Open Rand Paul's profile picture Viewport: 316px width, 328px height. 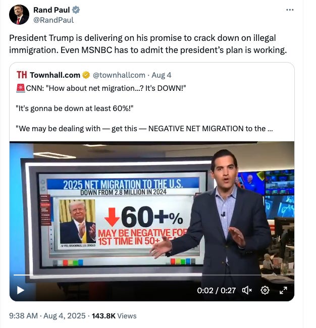(19, 15)
